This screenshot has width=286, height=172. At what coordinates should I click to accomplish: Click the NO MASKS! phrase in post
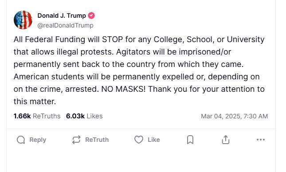click(123, 89)
